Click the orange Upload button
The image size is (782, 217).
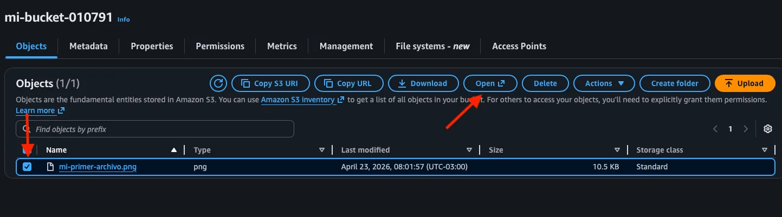745,83
